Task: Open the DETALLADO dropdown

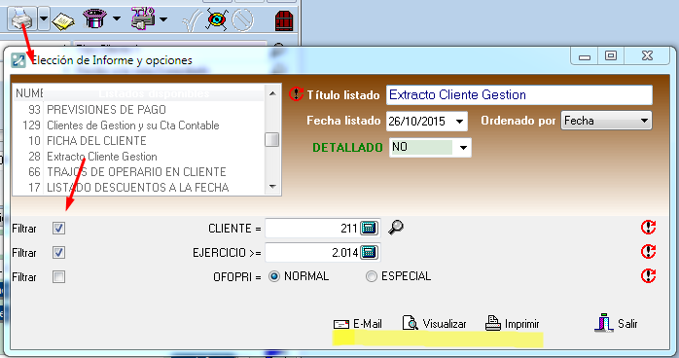Action: (x=463, y=148)
